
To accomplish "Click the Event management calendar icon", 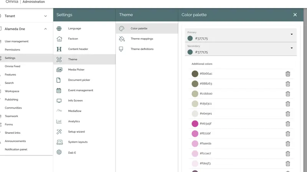I will tap(59, 90).
